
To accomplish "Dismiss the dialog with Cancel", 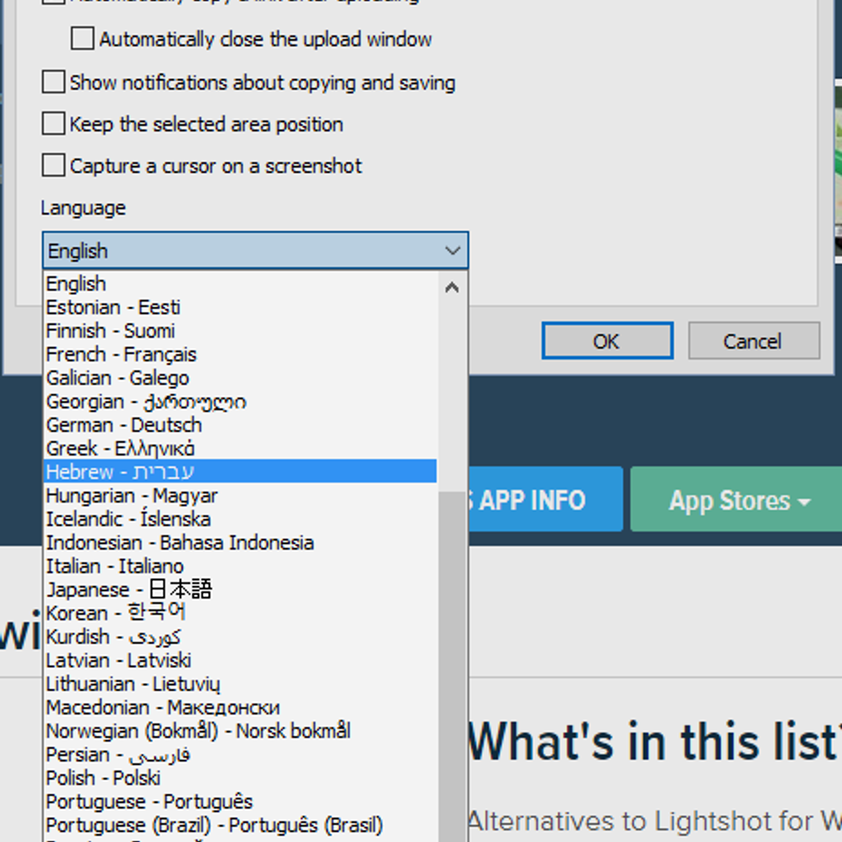I will (x=754, y=341).
